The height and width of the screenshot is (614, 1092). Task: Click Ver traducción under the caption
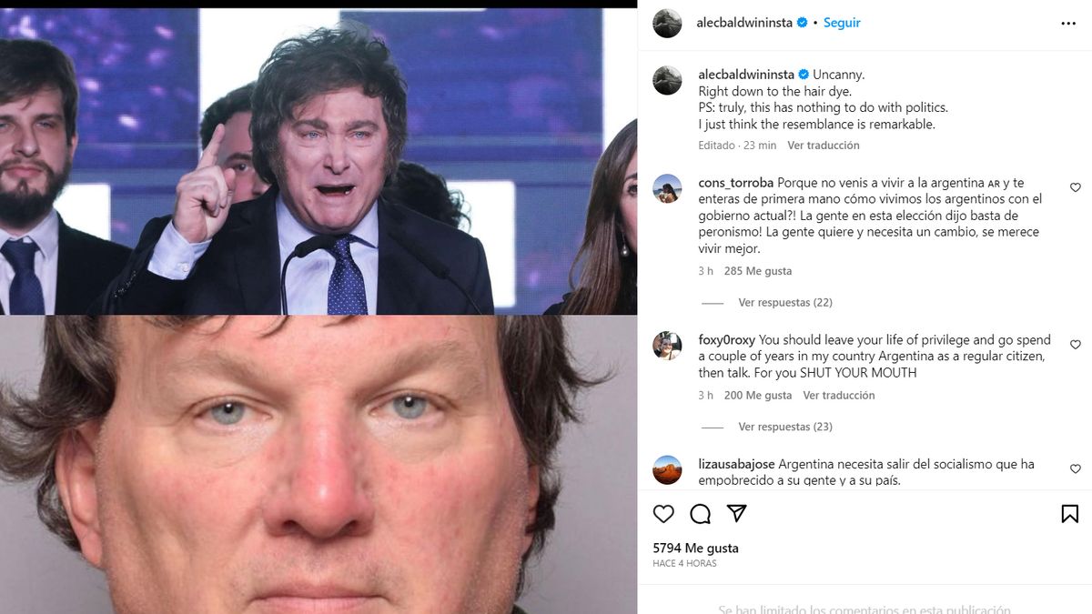tap(824, 146)
